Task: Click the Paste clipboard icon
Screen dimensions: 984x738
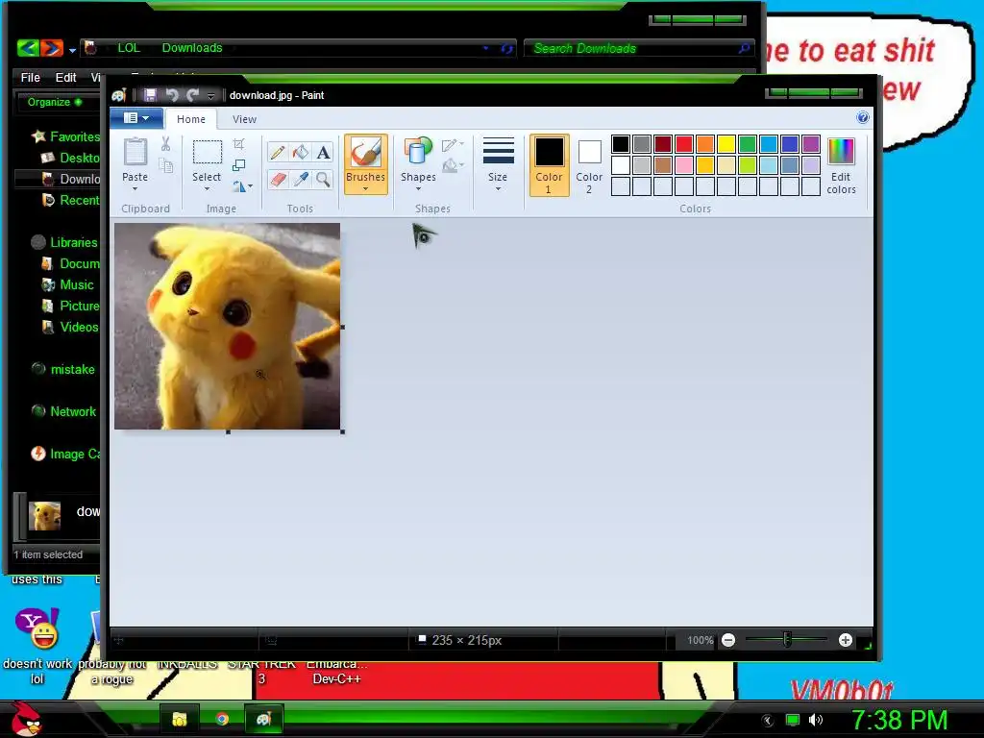Action: click(x=135, y=153)
